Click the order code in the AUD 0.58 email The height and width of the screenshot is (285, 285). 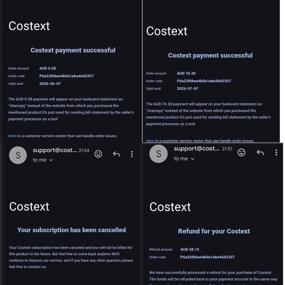[x=66, y=76]
